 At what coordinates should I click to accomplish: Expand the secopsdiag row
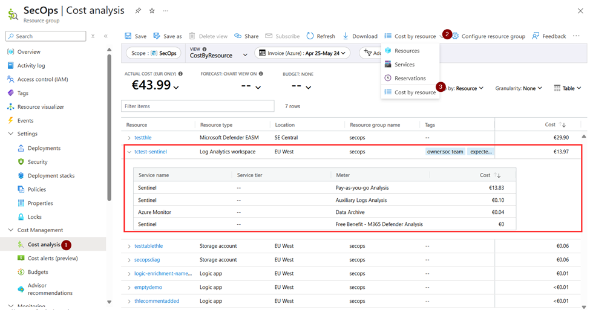pyautogui.click(x=129, y=260)
